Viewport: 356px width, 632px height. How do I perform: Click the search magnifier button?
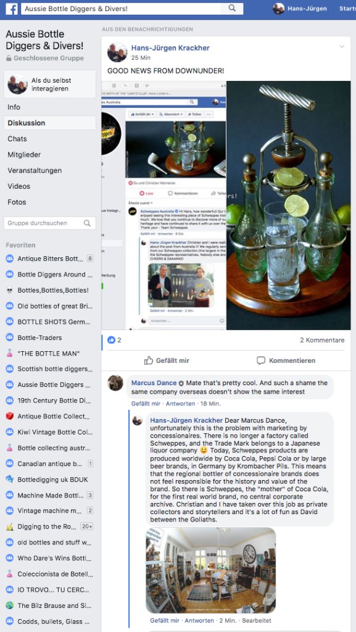[x=233, y=9]
